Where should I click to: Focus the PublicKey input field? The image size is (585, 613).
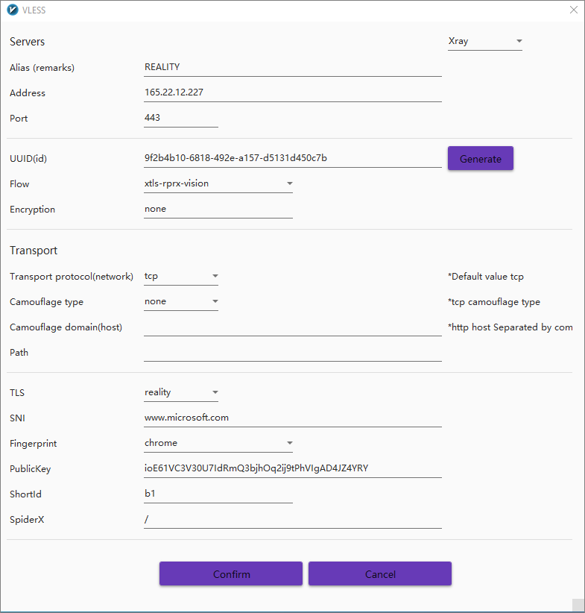point(292,469)
